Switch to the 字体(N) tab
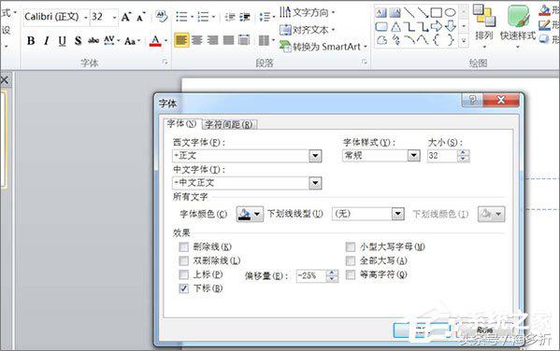560x351 pixels. point(181,124)
